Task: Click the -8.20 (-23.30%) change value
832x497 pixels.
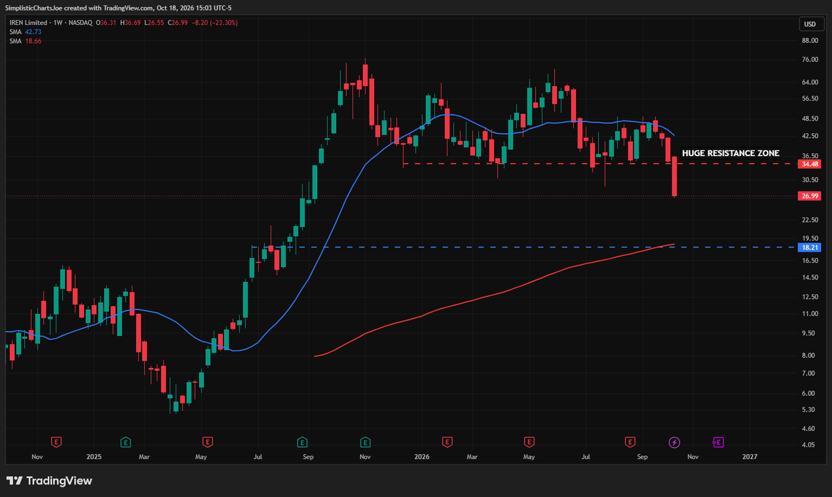Action: point(215,23)
